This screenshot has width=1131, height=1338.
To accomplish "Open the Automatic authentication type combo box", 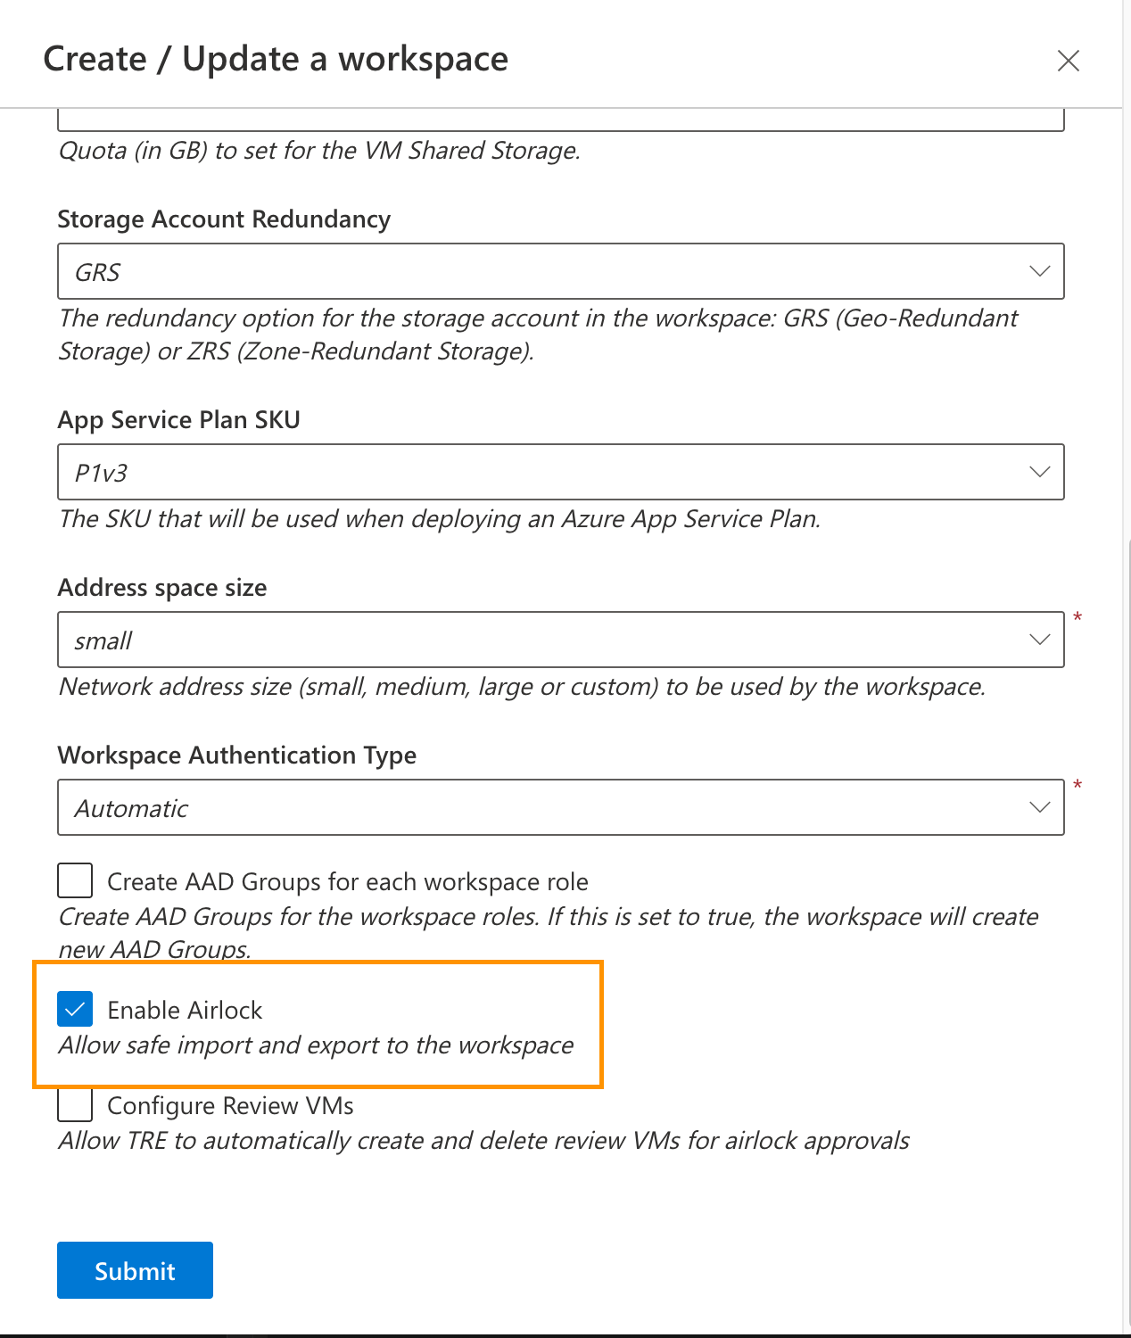I will 535,807.
